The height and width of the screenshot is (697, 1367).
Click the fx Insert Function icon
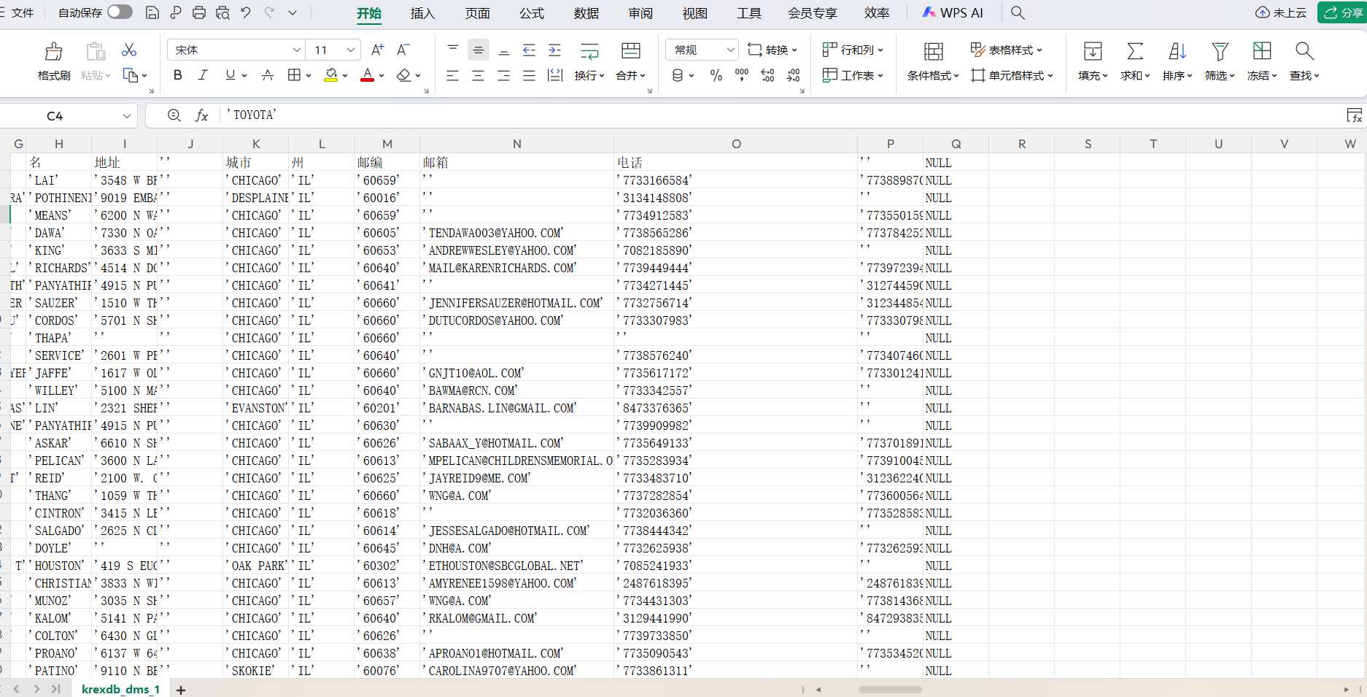(x=202, y=115)
